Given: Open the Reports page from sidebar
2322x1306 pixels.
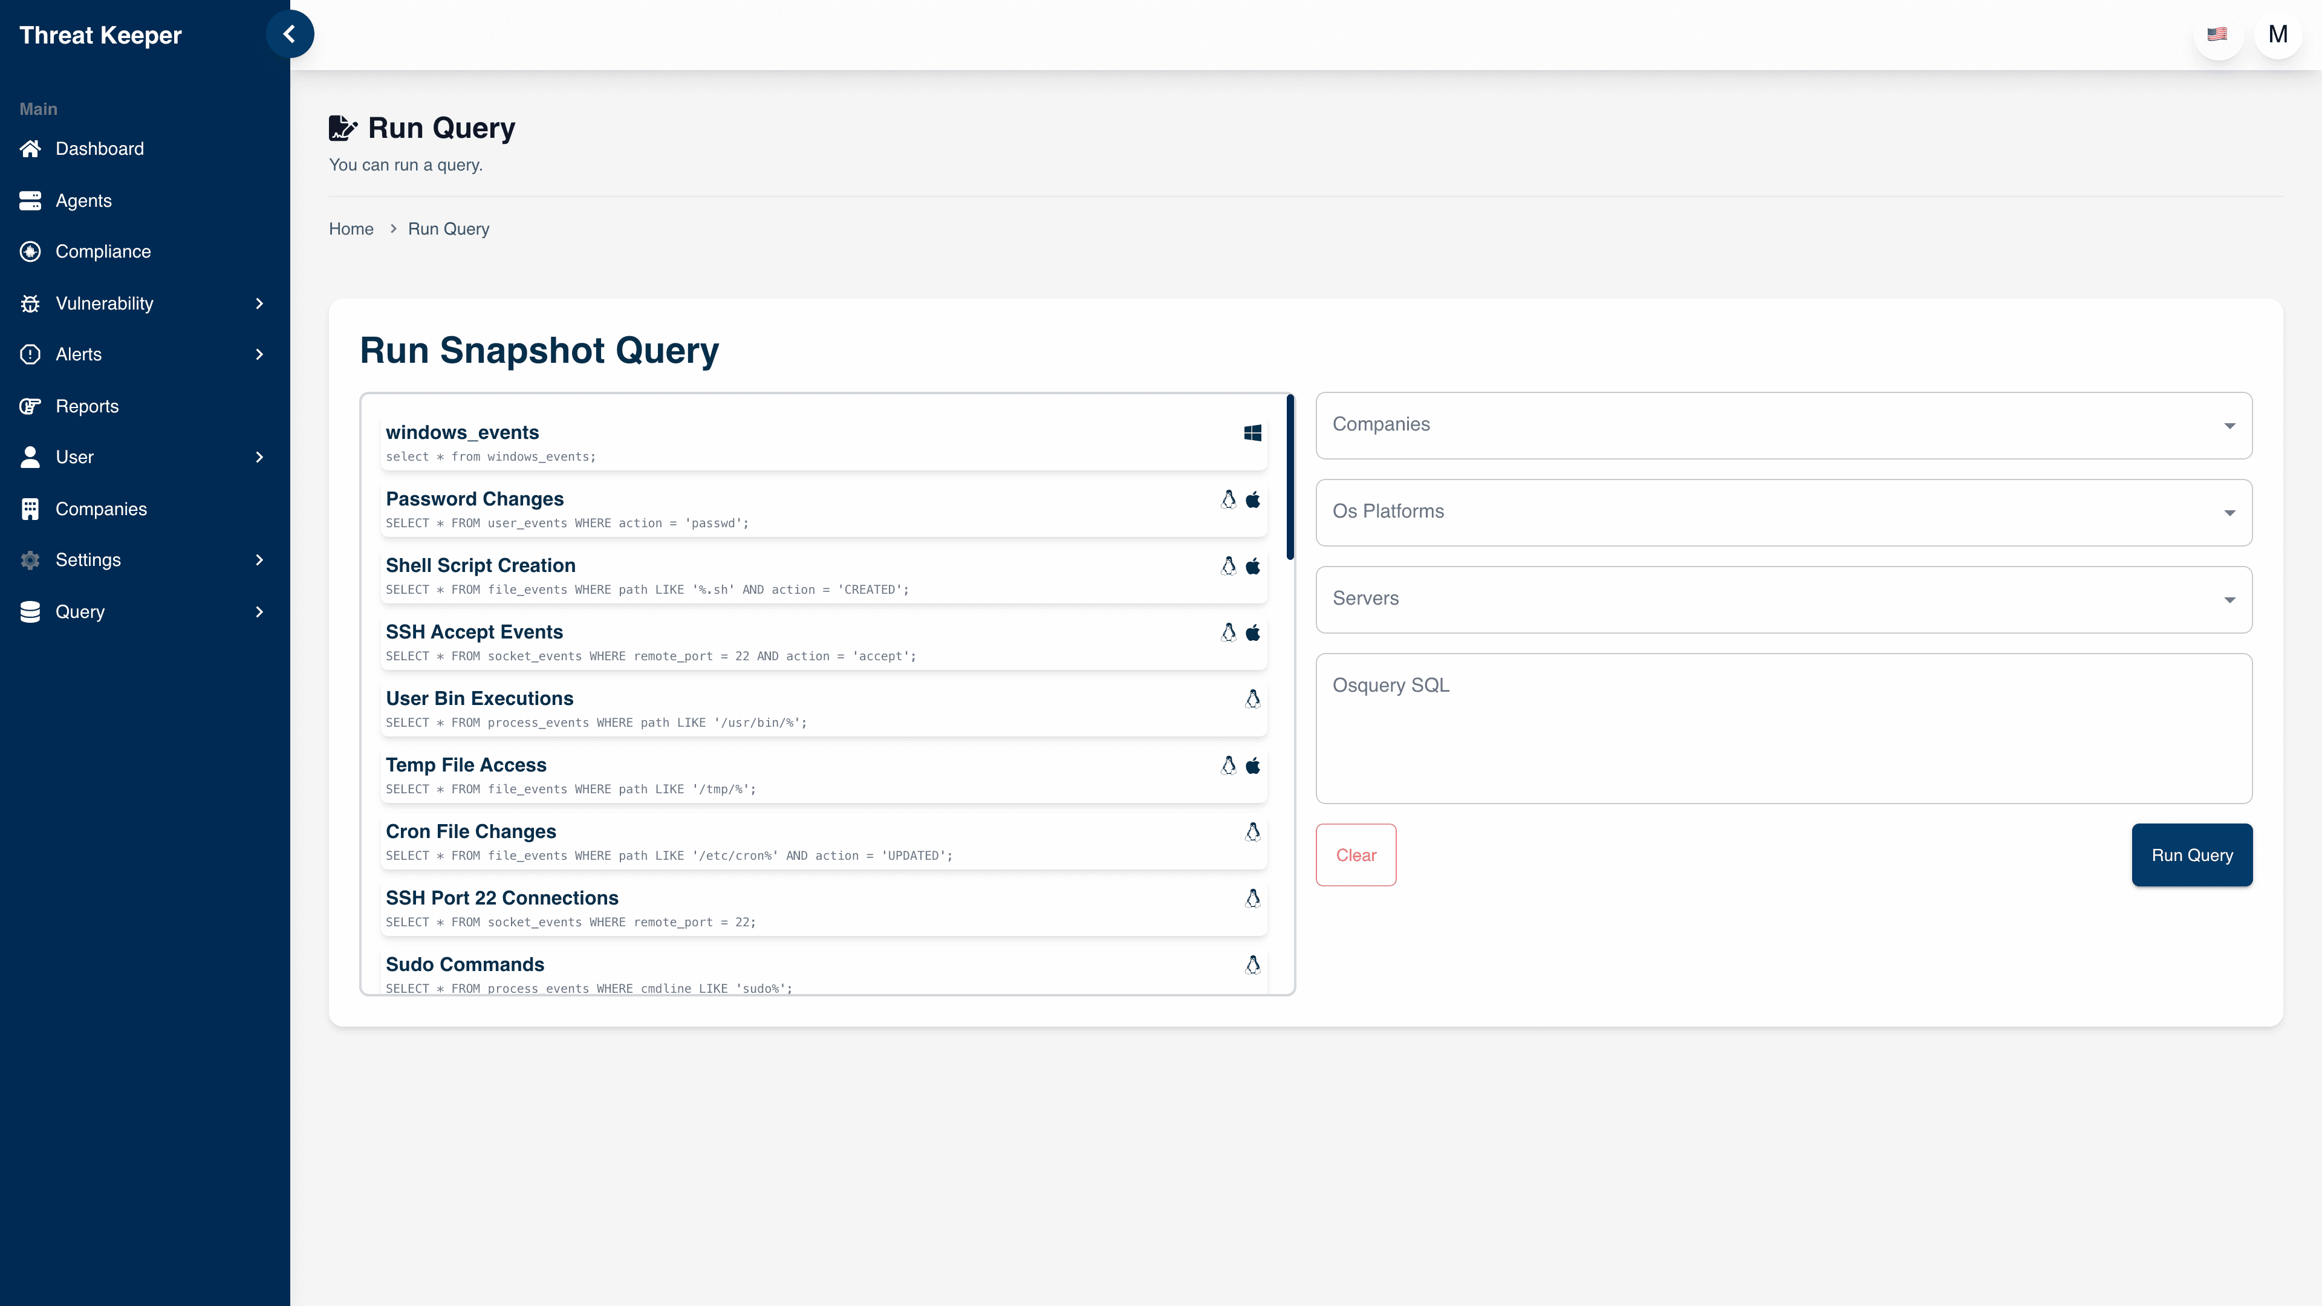Looking at the screenshot, I should point(88,406).
